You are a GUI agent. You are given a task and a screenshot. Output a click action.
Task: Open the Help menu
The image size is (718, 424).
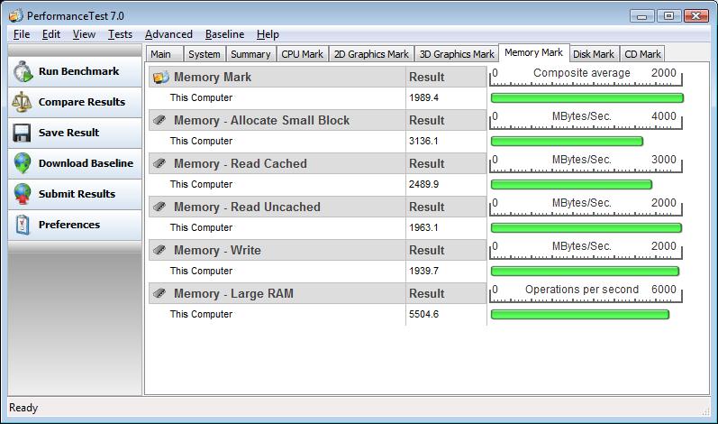click(x=268, y=34)
